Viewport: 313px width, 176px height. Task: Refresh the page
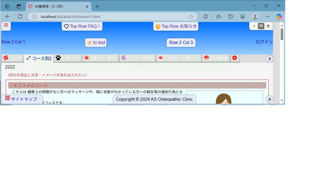coord(20,17)
